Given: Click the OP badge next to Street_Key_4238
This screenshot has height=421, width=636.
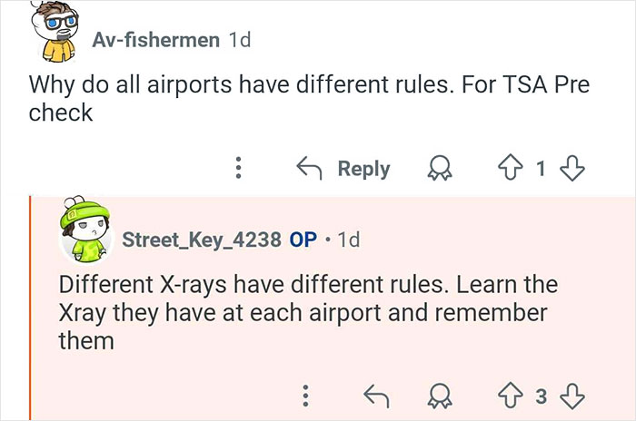Looking at the screenshot, I should click(x=303, y=240).
